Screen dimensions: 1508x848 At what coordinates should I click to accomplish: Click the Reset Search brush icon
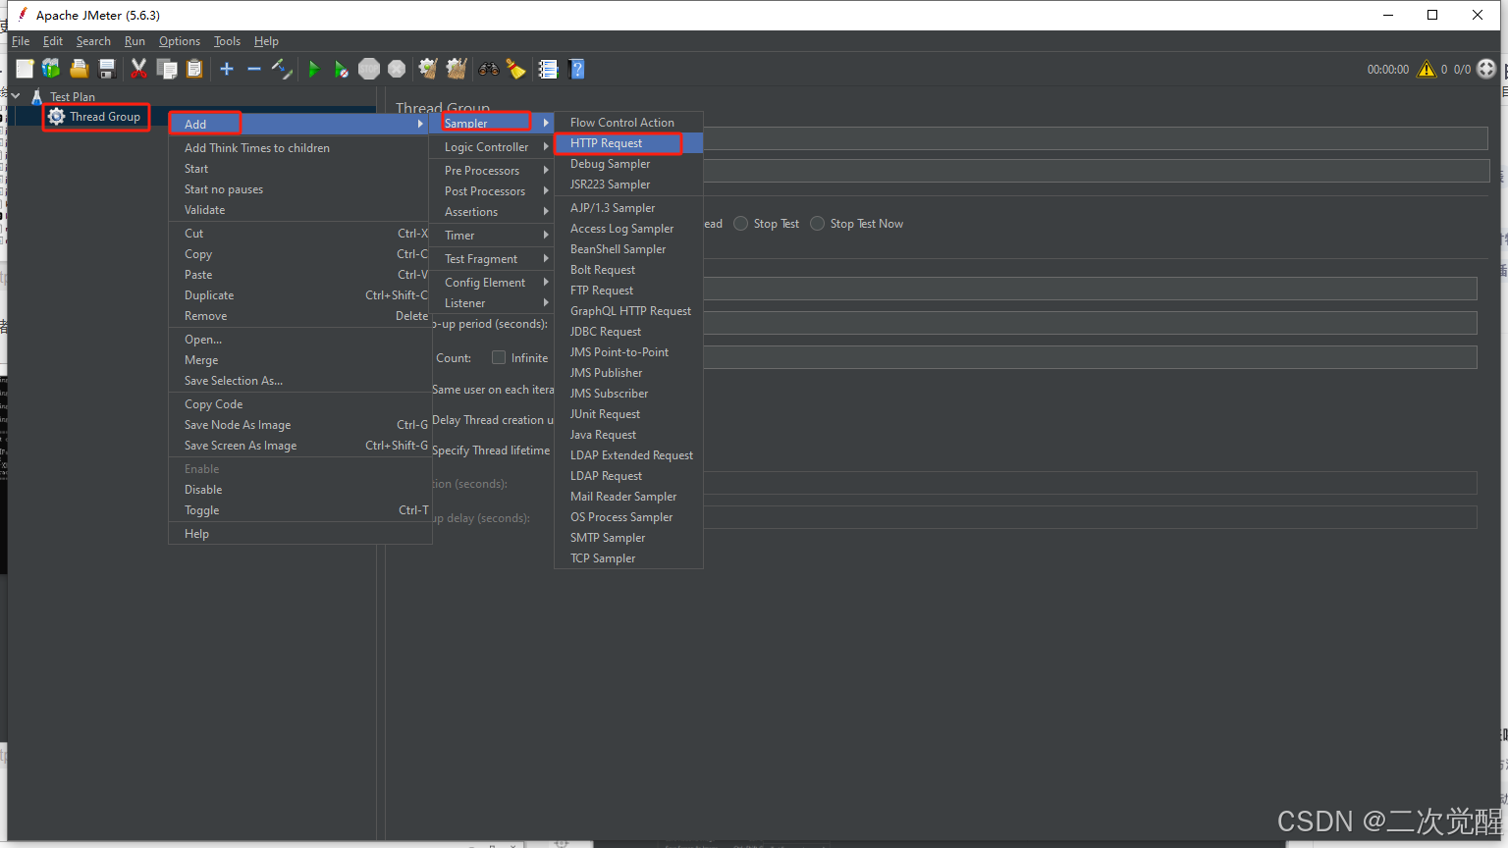515,69
